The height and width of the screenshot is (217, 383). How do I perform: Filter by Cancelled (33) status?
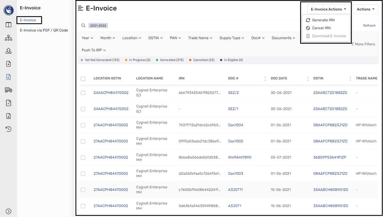tap(202, 60)
